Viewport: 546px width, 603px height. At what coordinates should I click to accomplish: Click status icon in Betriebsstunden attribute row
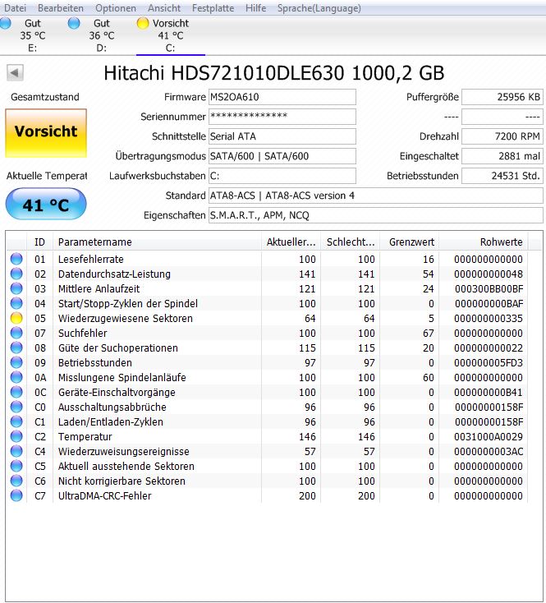tap(16, 362)
